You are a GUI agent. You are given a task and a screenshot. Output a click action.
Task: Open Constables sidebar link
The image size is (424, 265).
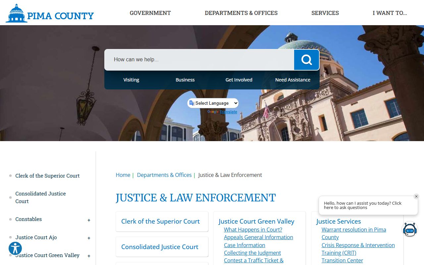pos(28,219)
